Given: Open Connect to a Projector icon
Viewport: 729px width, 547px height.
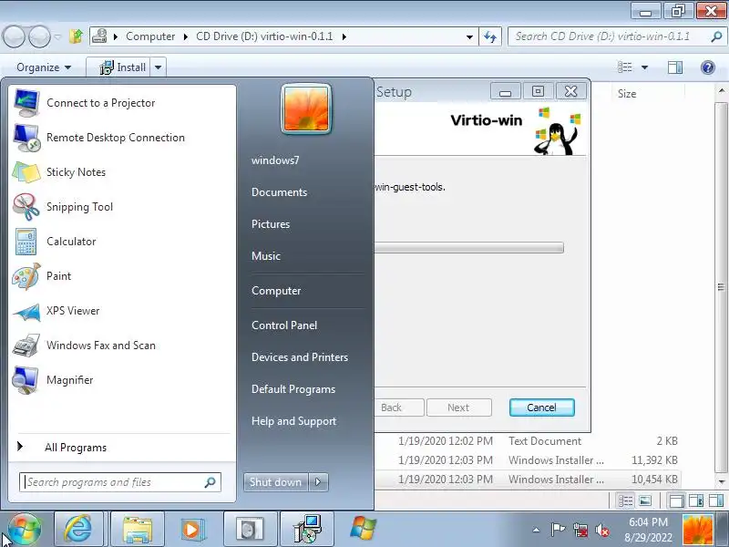Looking at the screenshot, I should tap(26, 103).
